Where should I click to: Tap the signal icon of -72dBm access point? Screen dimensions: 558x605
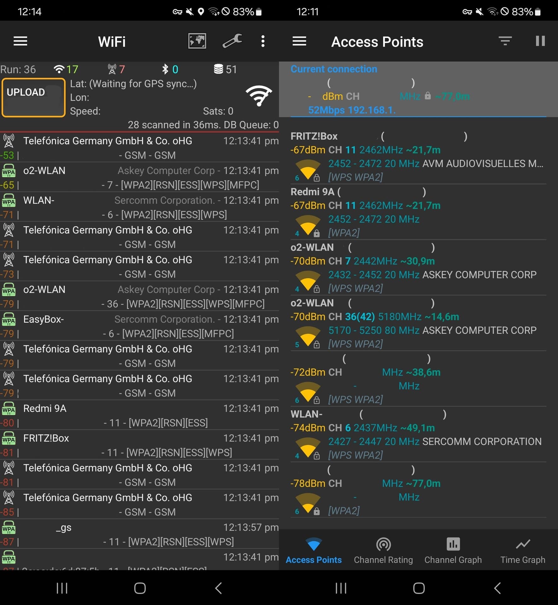pos(308,393)
